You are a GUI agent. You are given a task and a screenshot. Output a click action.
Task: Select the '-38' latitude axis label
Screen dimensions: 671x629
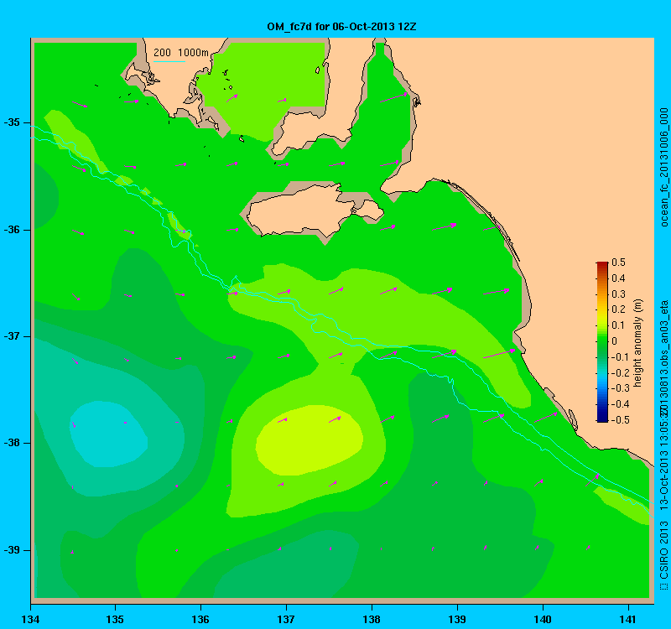tap(12, 443)
